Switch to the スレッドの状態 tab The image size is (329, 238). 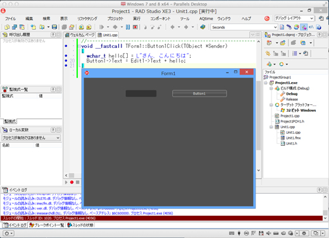pyautogui.click(x=80, y=225)
